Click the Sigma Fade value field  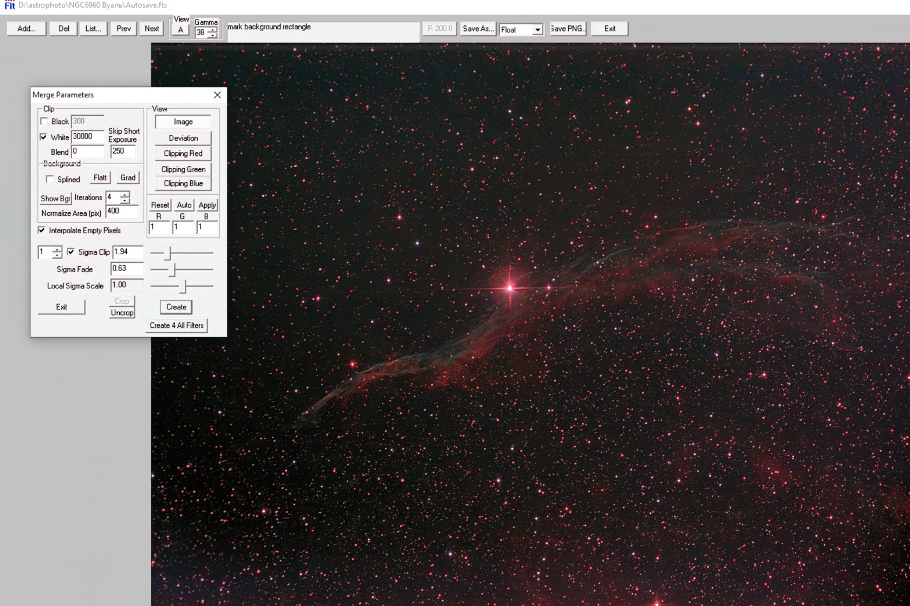[127, 269]
